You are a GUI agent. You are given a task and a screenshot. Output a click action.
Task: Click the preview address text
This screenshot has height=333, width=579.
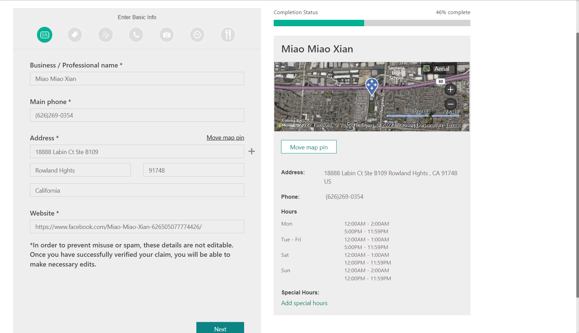click(390, 177)
